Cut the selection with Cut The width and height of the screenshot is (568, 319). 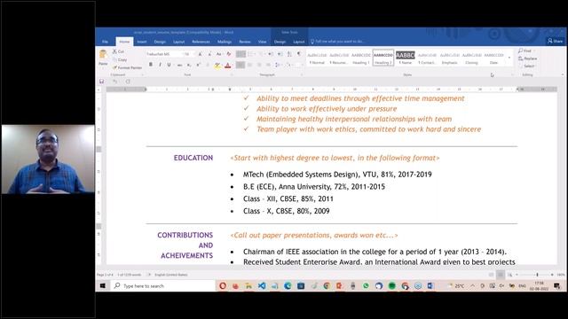pos(118,51)
